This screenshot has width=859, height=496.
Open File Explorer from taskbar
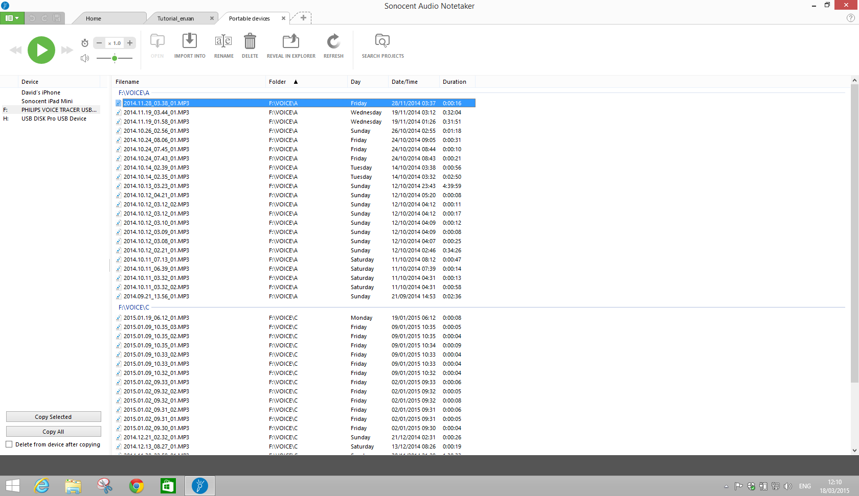(73, 486)
